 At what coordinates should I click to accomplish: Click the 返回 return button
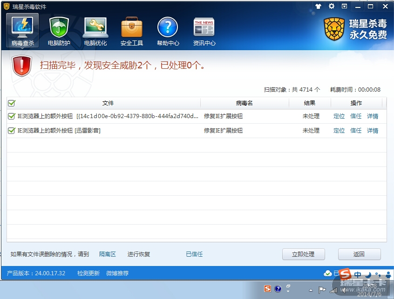click(359, 254)
